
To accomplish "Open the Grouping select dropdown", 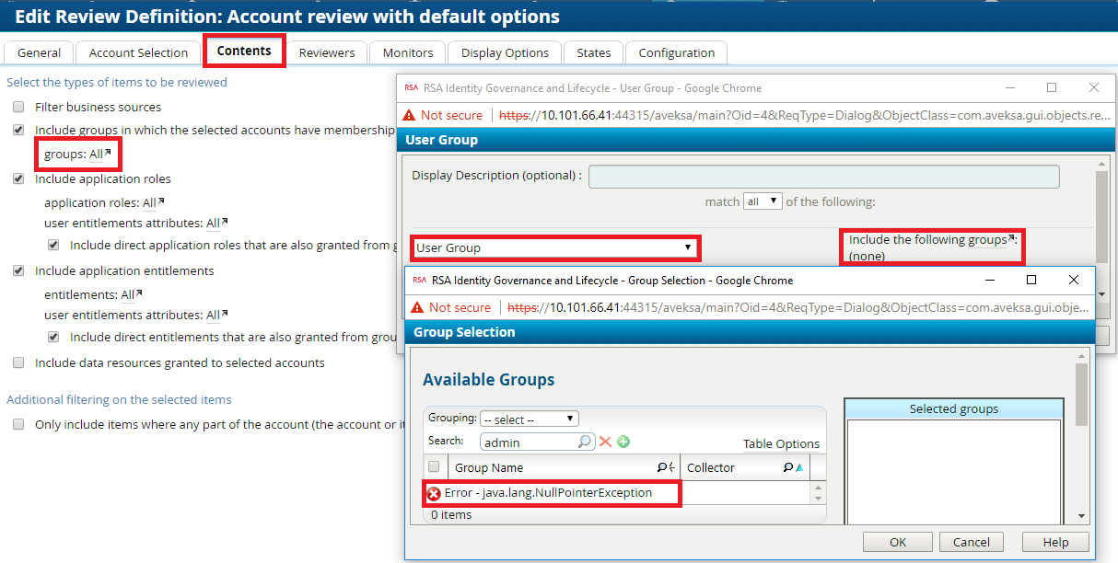I will click(530, 419).
